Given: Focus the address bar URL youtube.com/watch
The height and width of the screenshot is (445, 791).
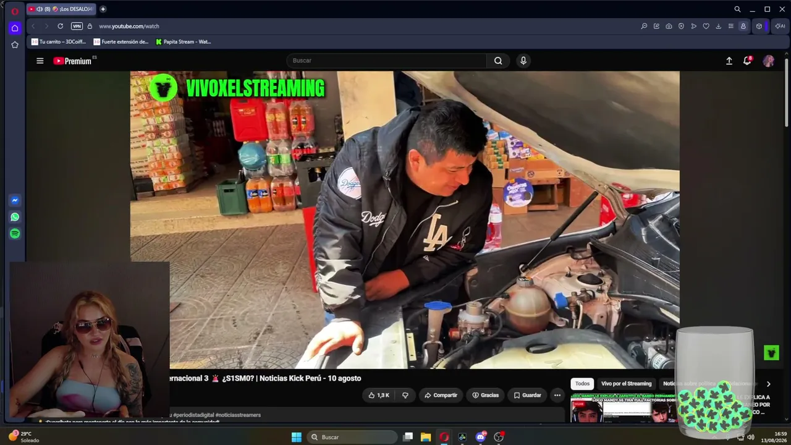Looking at the screenshot, I should [129, 26].
